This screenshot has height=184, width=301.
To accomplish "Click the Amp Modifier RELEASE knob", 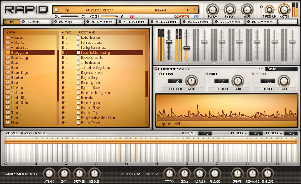I will click(94, 174).
